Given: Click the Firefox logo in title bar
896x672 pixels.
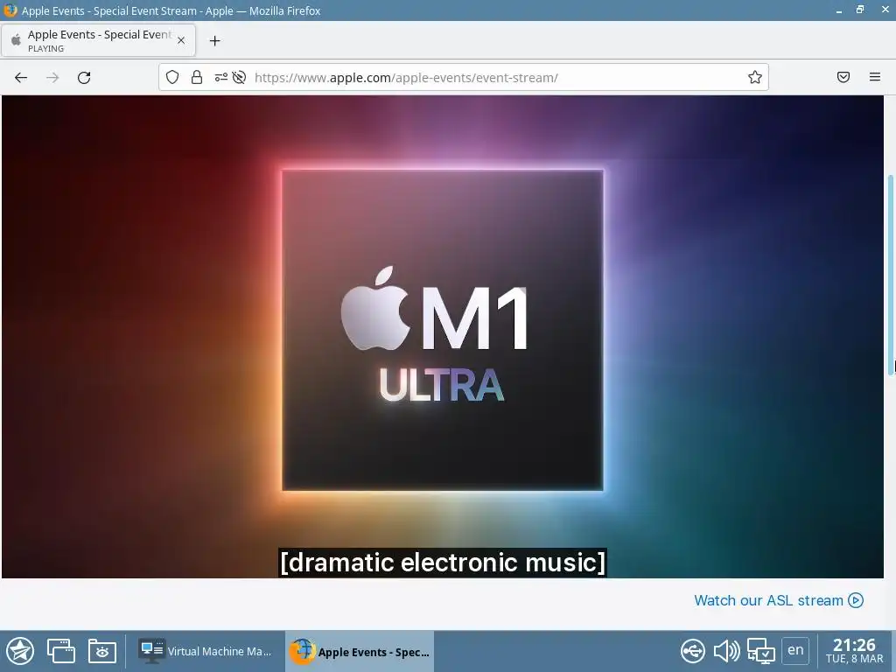Looking at the screenshot, I should pyautogui.click(x=10, y=10).
